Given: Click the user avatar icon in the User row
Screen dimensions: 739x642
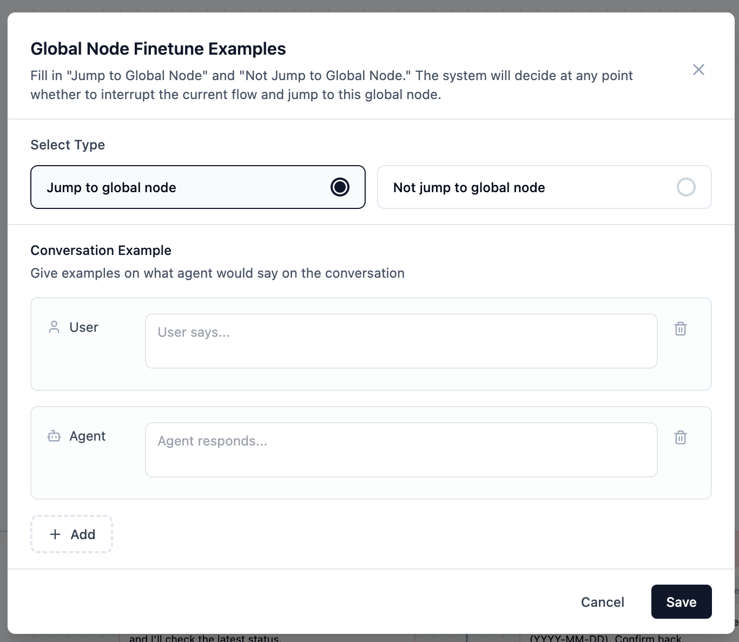Looking at the screenshot, I should coord(54,327).
